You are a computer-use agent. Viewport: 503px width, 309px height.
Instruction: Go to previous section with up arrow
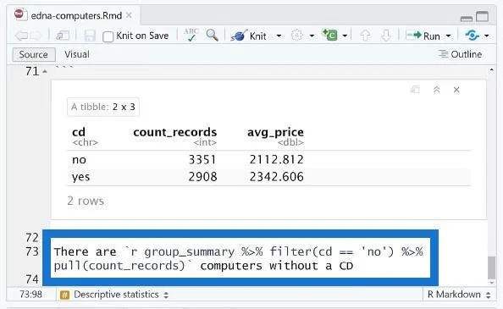click(x=365, y=36)
